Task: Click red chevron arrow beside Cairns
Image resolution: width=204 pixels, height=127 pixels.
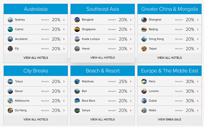Action: click(x=64, y=30)
